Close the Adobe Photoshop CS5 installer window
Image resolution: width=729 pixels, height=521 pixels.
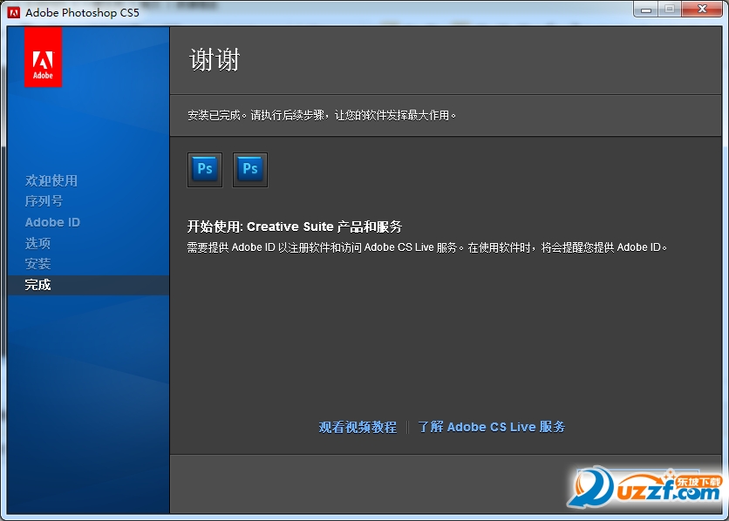click(x=703, y=10)
